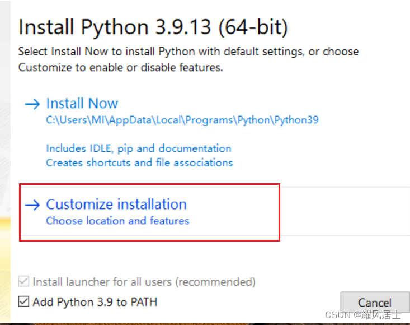The image size is (410, 325).
Task: Click the "Add Python 3.9 to PATH" label
Action: 95,302
